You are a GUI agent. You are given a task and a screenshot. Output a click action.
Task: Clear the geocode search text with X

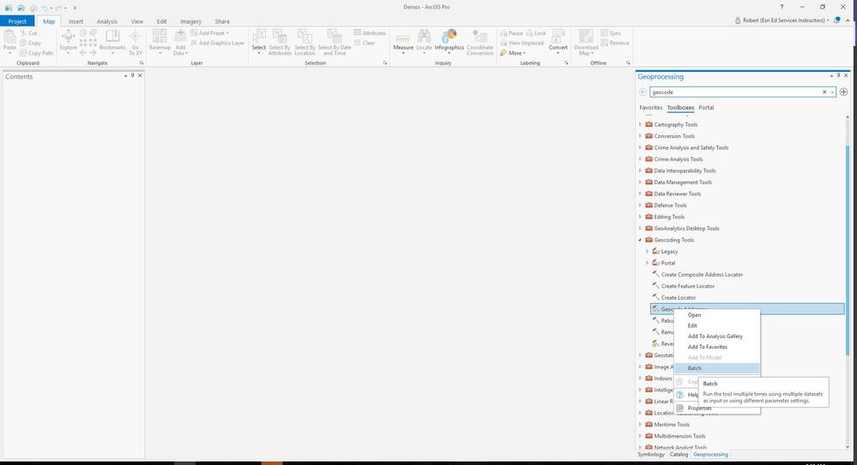824,92
